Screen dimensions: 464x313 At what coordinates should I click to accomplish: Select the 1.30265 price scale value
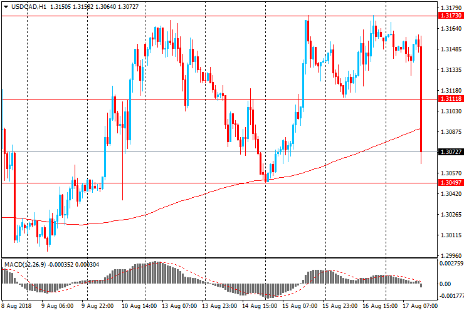pos(451,214)
